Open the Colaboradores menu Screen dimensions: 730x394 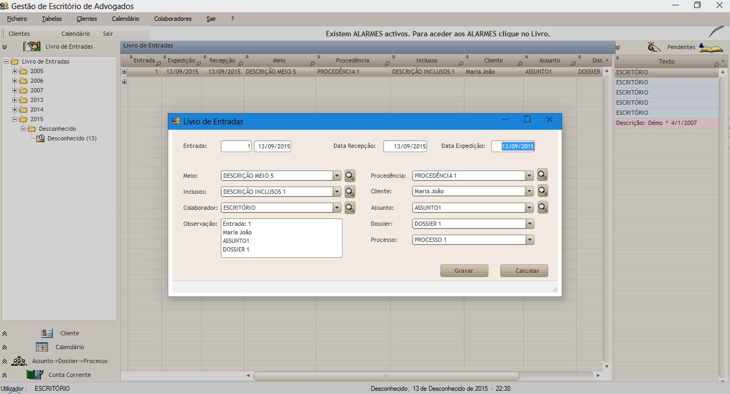(x=173, y=19)
